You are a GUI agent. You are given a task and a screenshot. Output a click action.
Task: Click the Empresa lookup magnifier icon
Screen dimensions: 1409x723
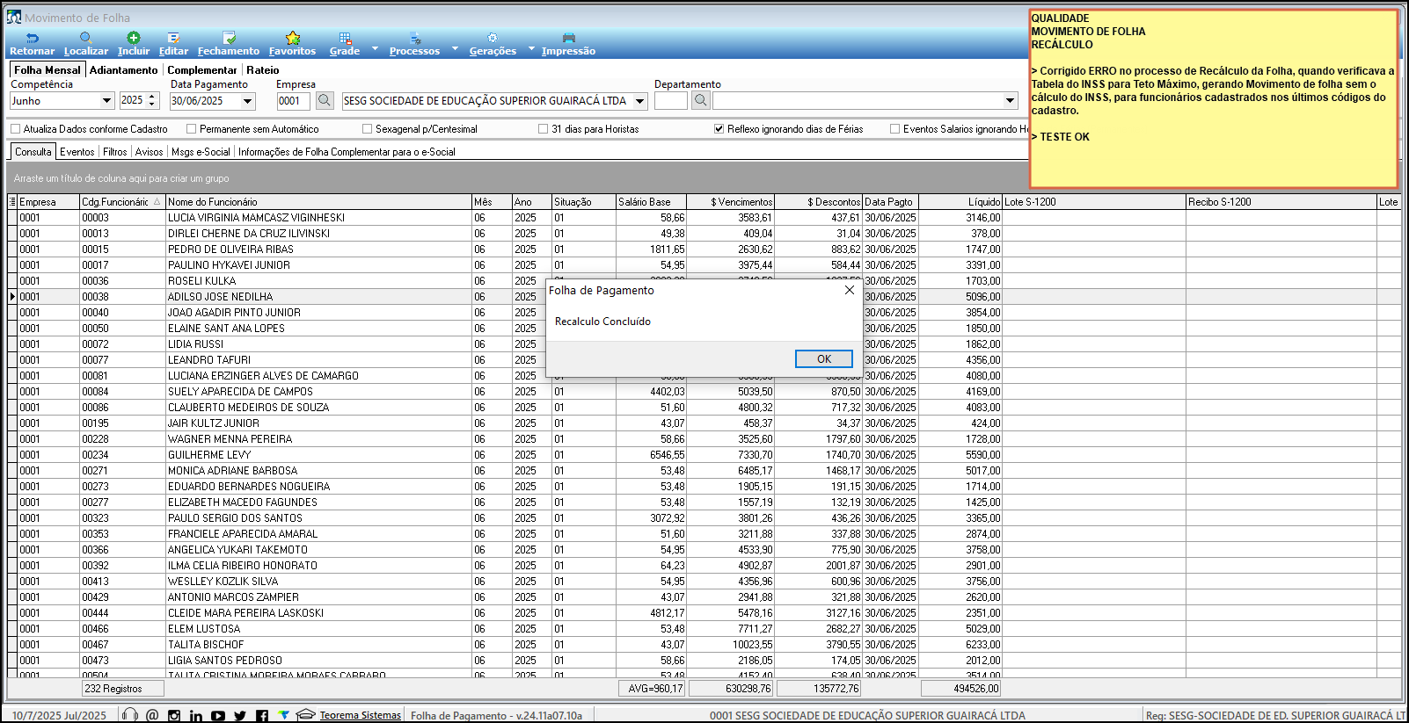[325, 100]
